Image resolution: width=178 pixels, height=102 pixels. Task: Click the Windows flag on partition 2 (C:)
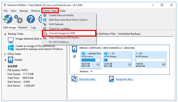click(x=106, y=53)
